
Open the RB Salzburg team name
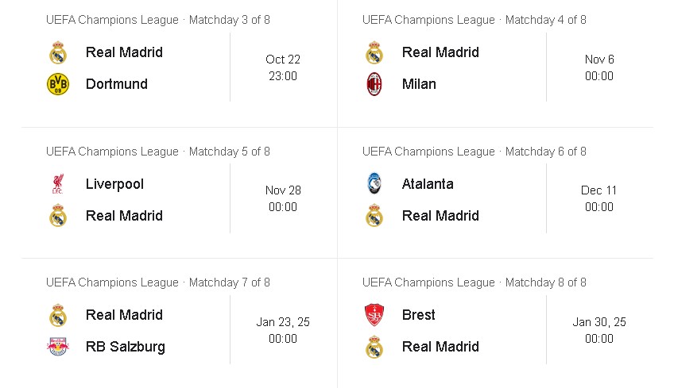(125, 347)
